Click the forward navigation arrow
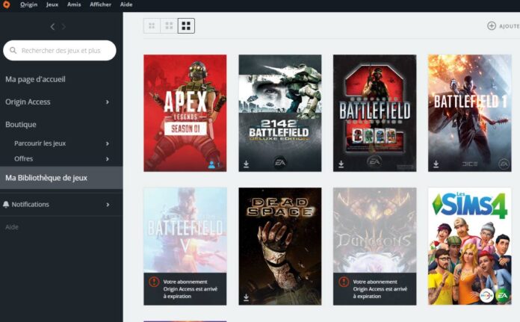The height and width of the screenshot is (322, 520). coord(64,27)
